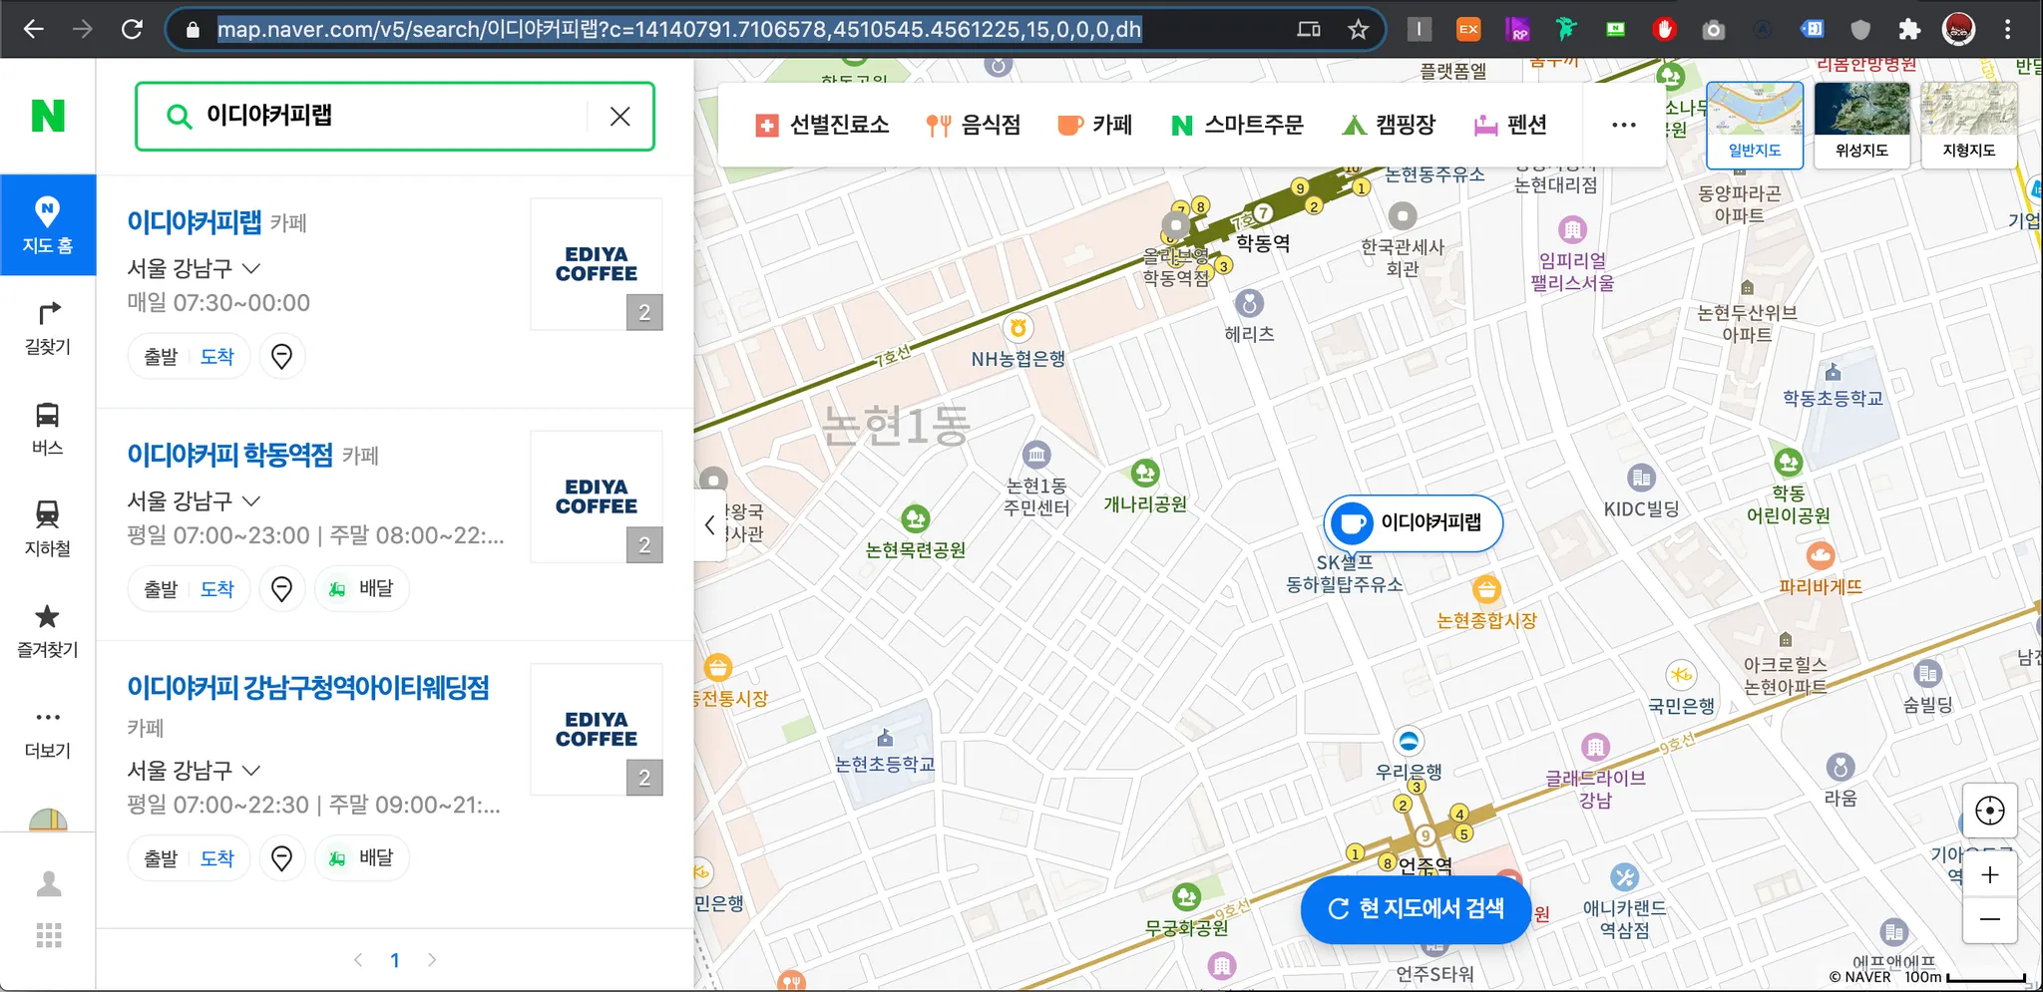Filter map by 캠핑장 campgrounds
Screen dimensions: 2043x992
[x=1389, y=125]
